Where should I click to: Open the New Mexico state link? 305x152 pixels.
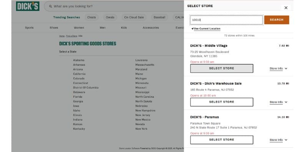pyautogui.click(x=143, y=120)
